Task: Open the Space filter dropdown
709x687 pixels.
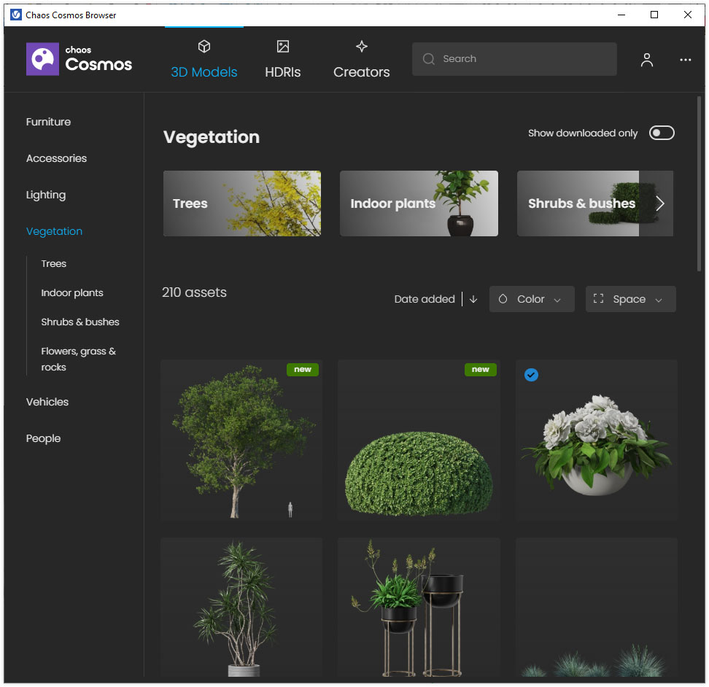Action: coord(631,299)
